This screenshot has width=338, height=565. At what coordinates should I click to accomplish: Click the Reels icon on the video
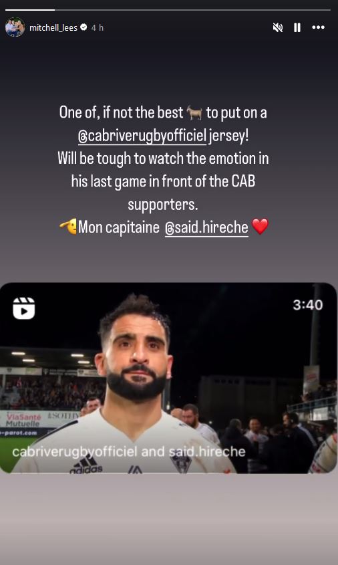24,308
